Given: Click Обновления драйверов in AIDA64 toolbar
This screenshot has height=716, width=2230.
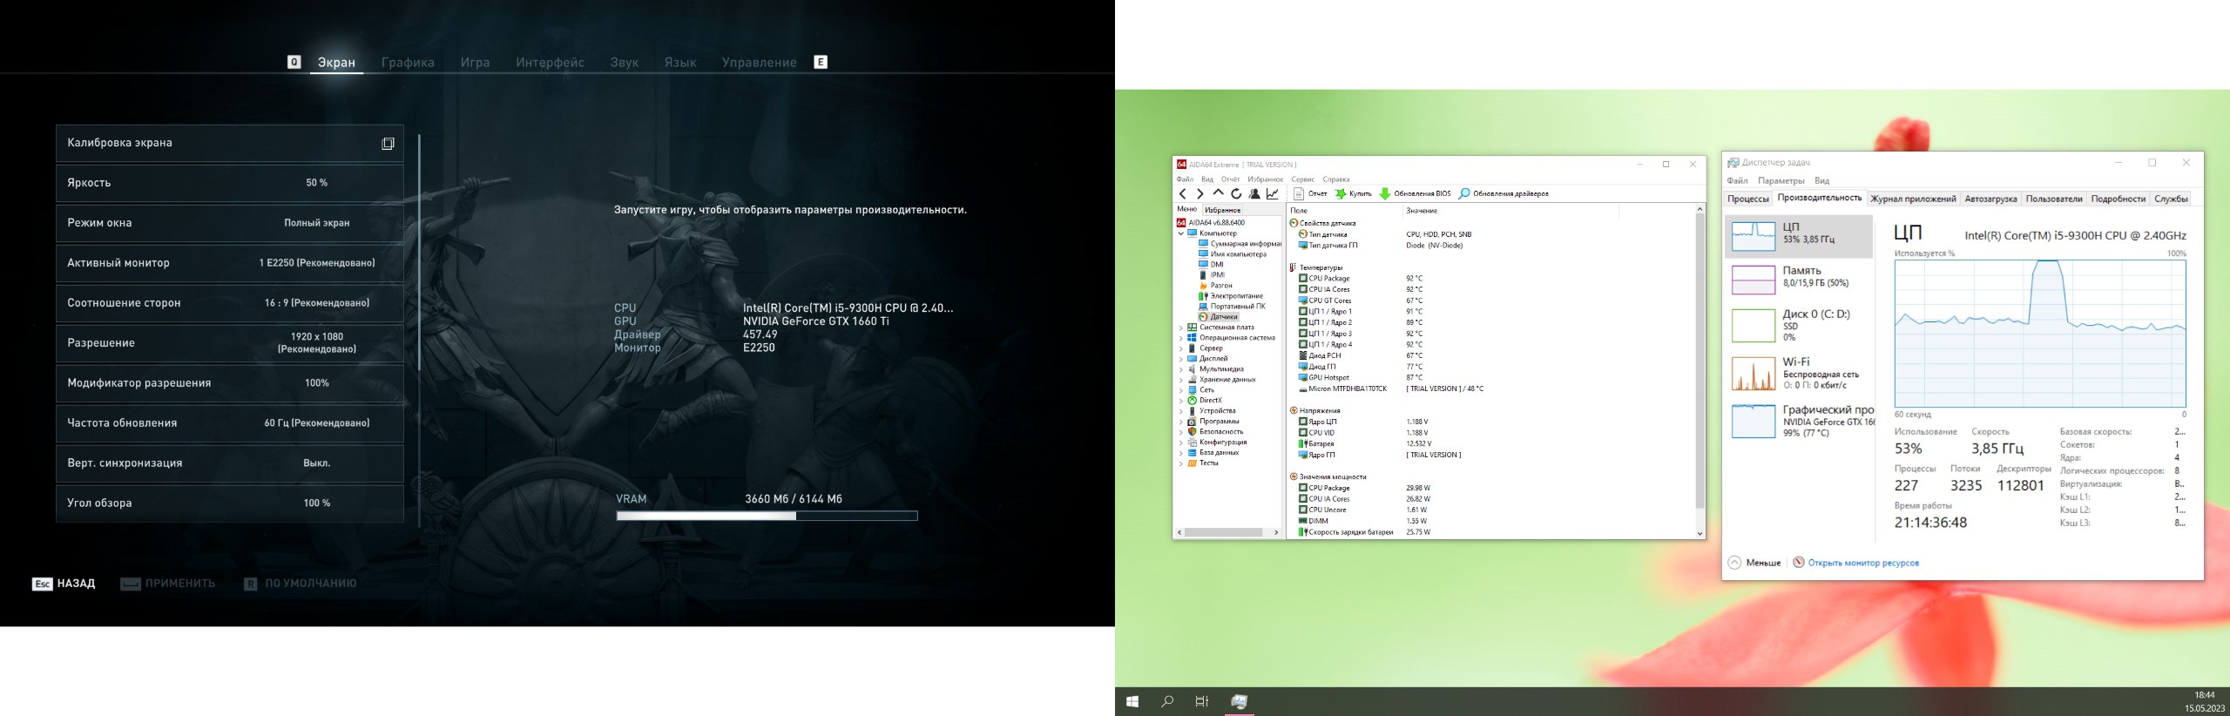Looking at the screenshot, I should (x=1504, y=193).
